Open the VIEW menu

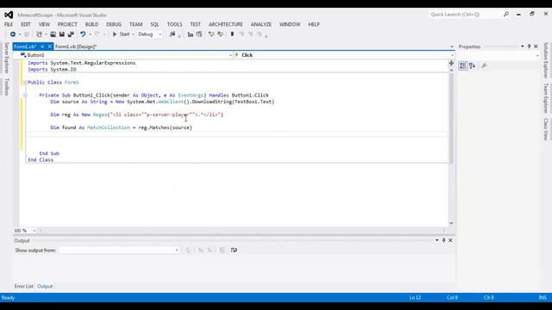click(x=44, y=25)
